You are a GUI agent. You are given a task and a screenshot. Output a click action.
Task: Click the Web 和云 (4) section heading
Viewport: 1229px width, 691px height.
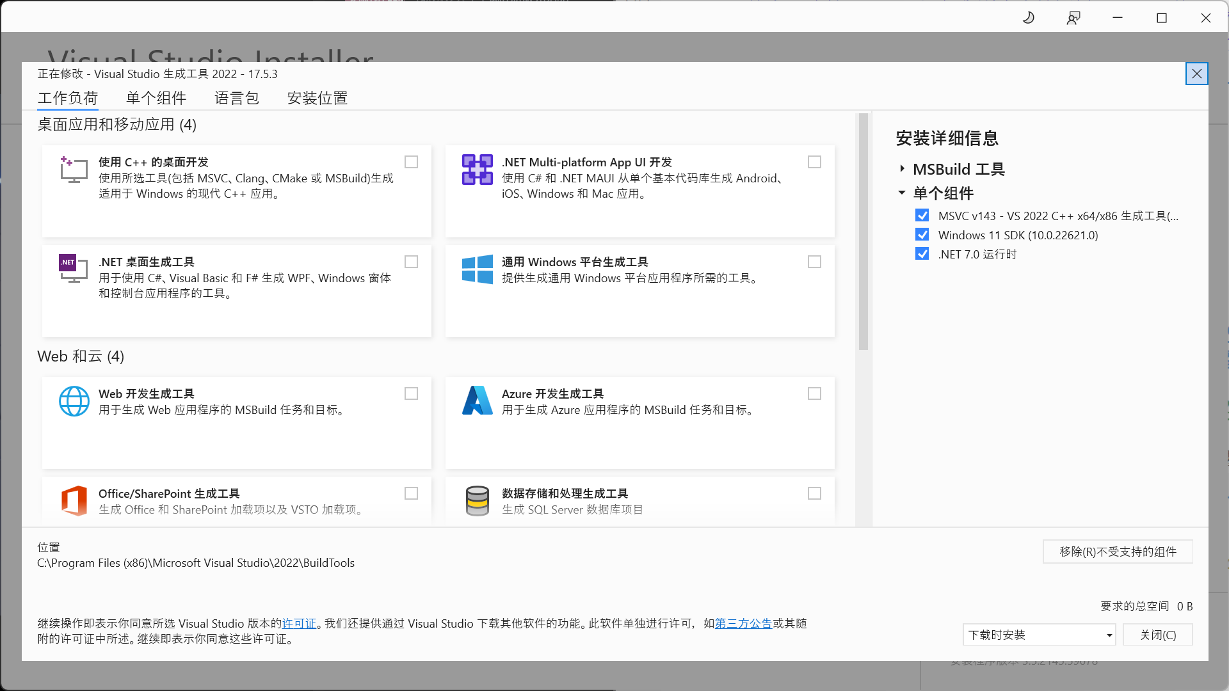tap(81, 356)
